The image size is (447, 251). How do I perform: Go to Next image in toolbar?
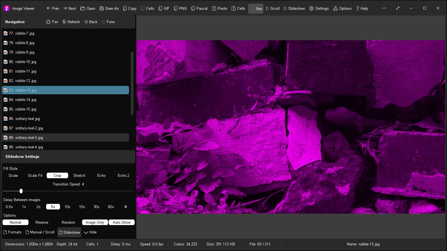click(x=70, y=8)
